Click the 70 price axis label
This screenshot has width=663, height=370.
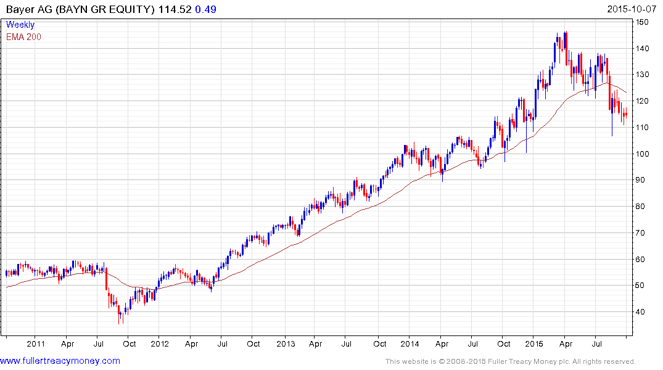[x=640, y=233]
